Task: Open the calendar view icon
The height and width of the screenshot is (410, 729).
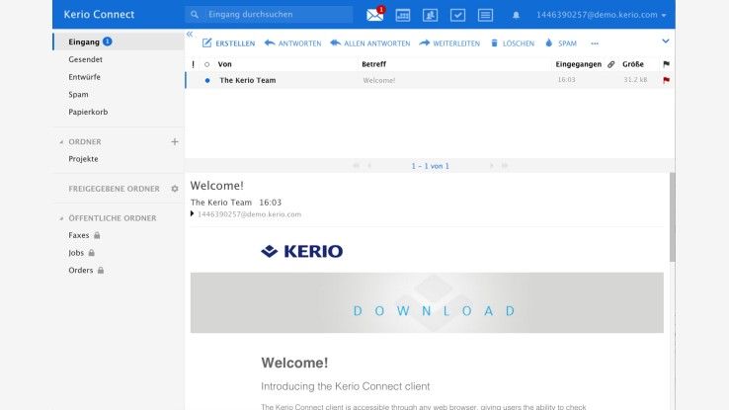Action: pyautogui.click(x=403, y=15)
